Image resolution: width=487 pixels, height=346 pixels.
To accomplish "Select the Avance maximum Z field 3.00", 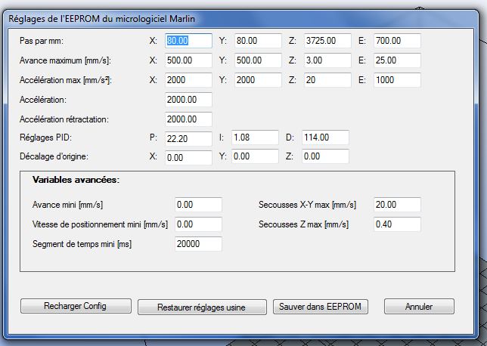I will 327,60.
